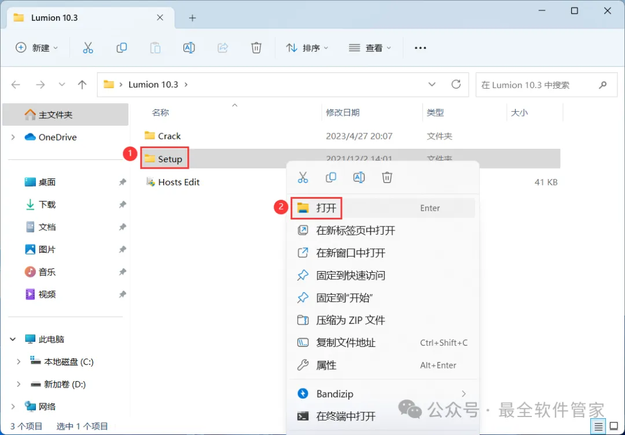Open the 新建 dropdown
Viewport: 625px width, 435px height.
[x=36, y=48]
